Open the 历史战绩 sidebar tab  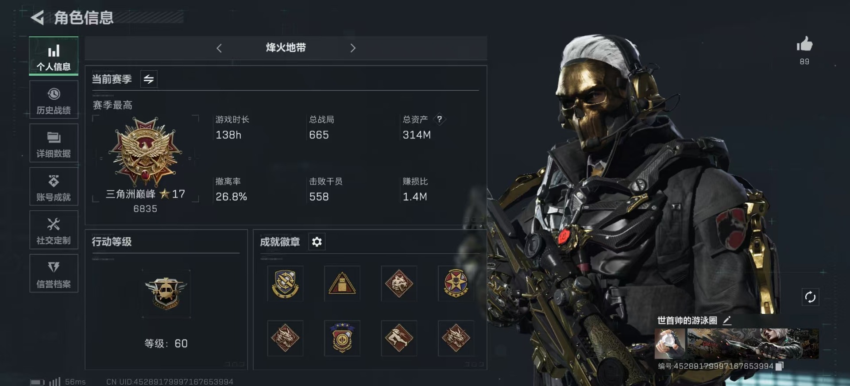[54, 100]
